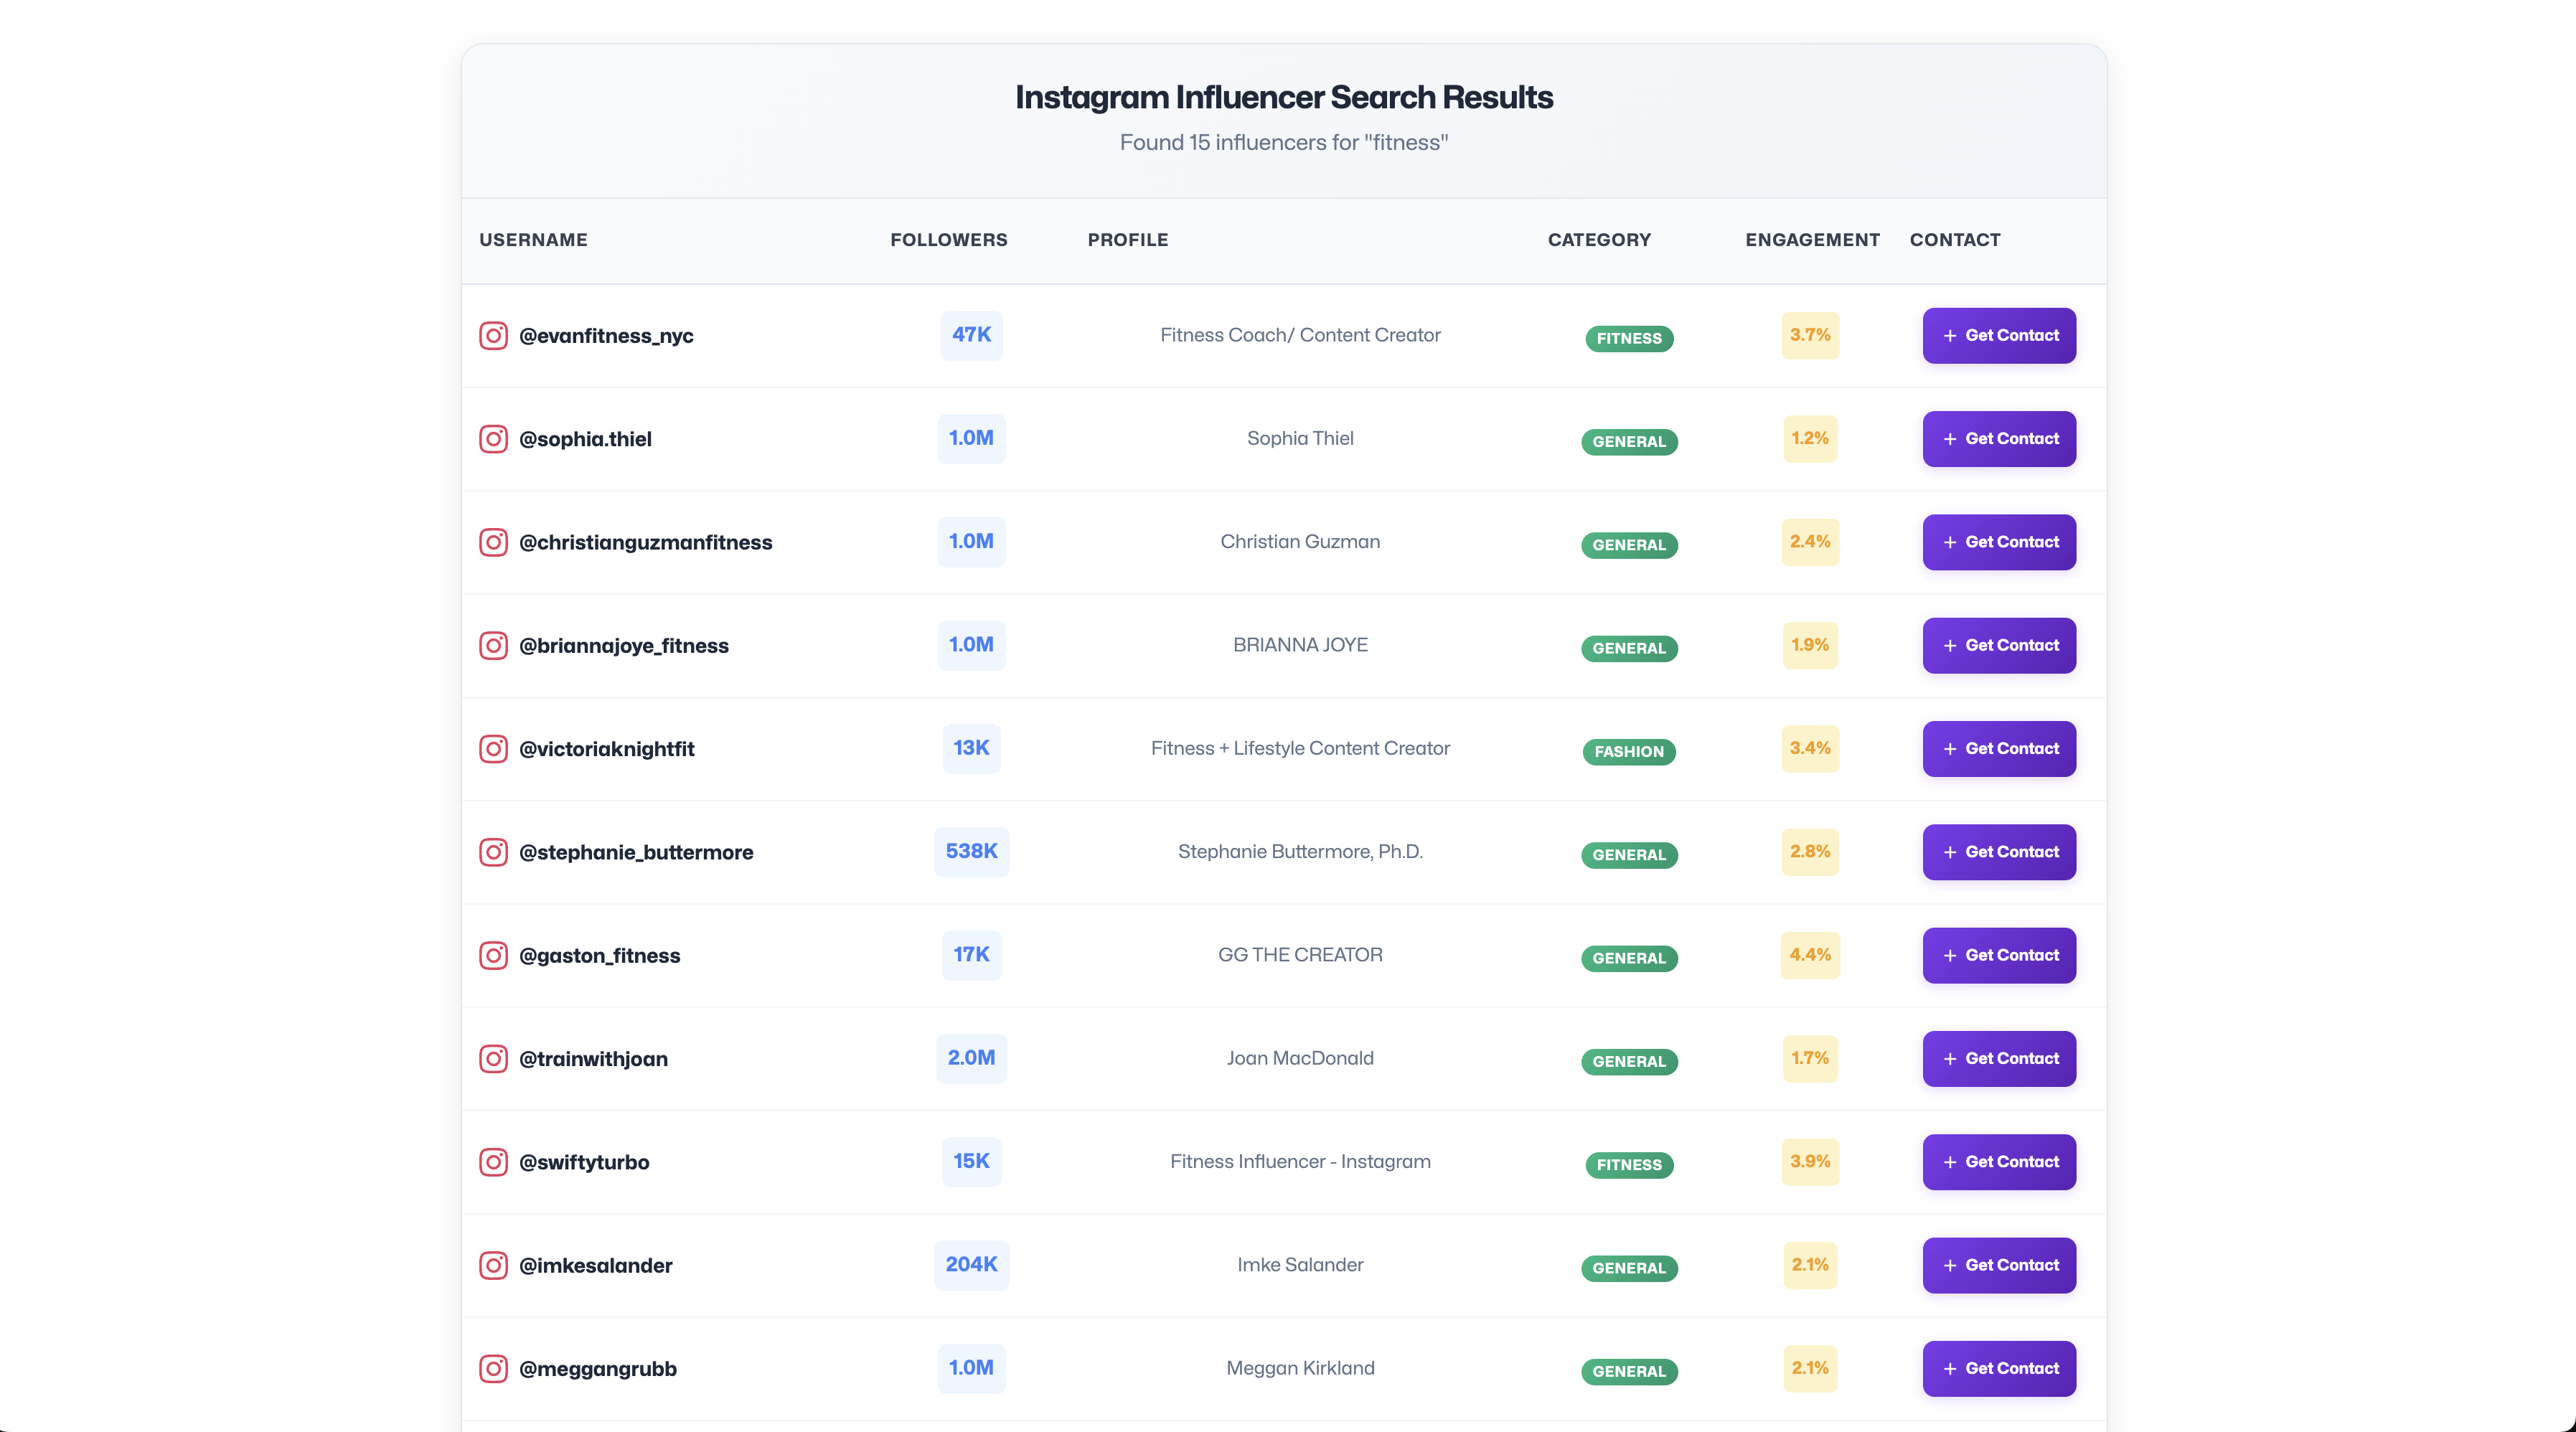Click the Instagram icon beside @stephanie_buttermore
Image resolution: width=2576 pixels, height=1432 pixels.
coord(493,852)
